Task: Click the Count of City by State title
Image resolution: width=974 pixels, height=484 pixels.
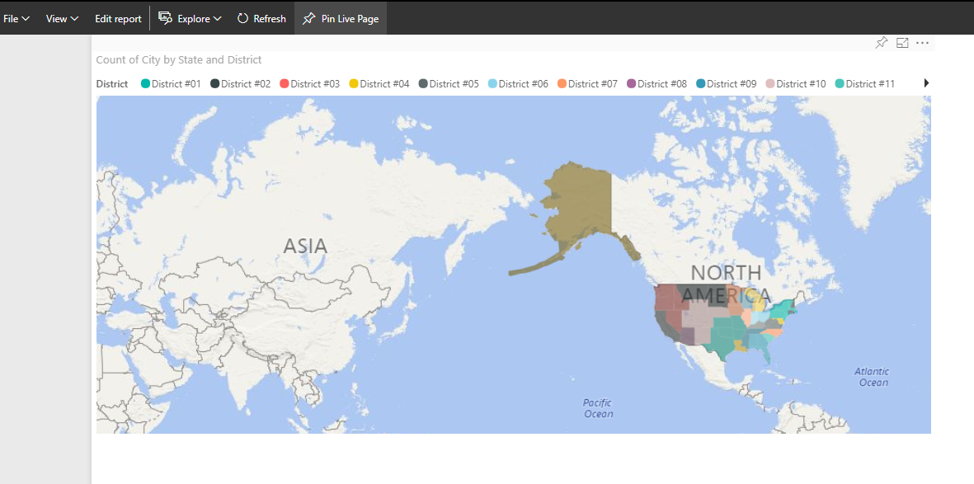Action: tap(179, 59)
